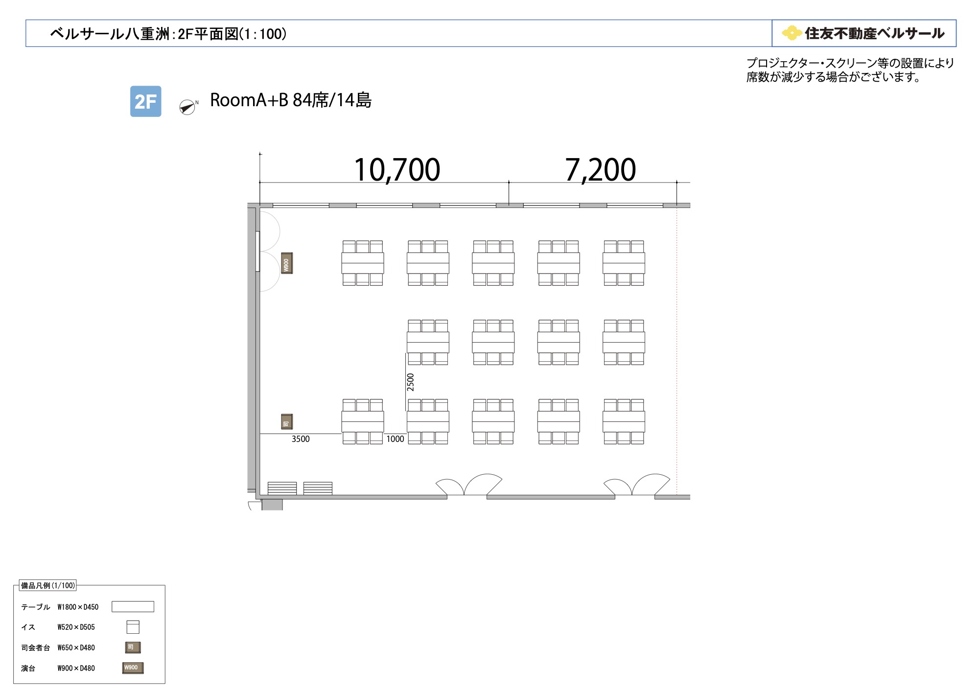Click the 'W900×D480' size text

[76, 668]
